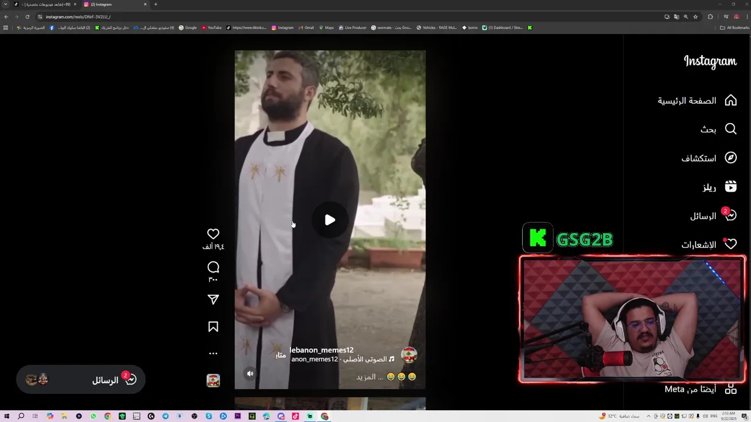The width and height of the screenshot is (751, 422).
Task: Open browser extensions puzzle icon
Action: point(710,16)
